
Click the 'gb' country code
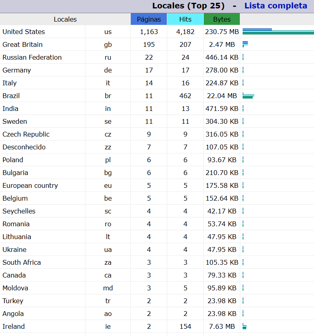pos(108,44)
